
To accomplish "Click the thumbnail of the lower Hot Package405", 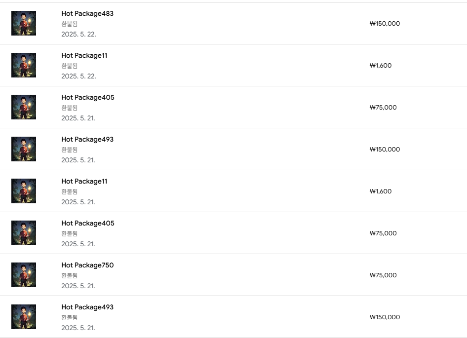I will [x=24, y=233].
